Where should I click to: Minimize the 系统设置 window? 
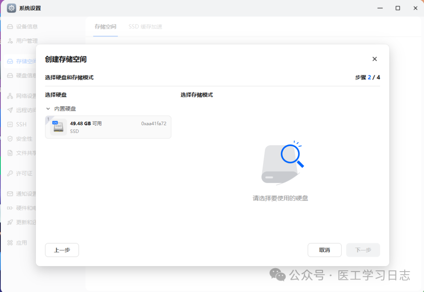pos(380,8)
